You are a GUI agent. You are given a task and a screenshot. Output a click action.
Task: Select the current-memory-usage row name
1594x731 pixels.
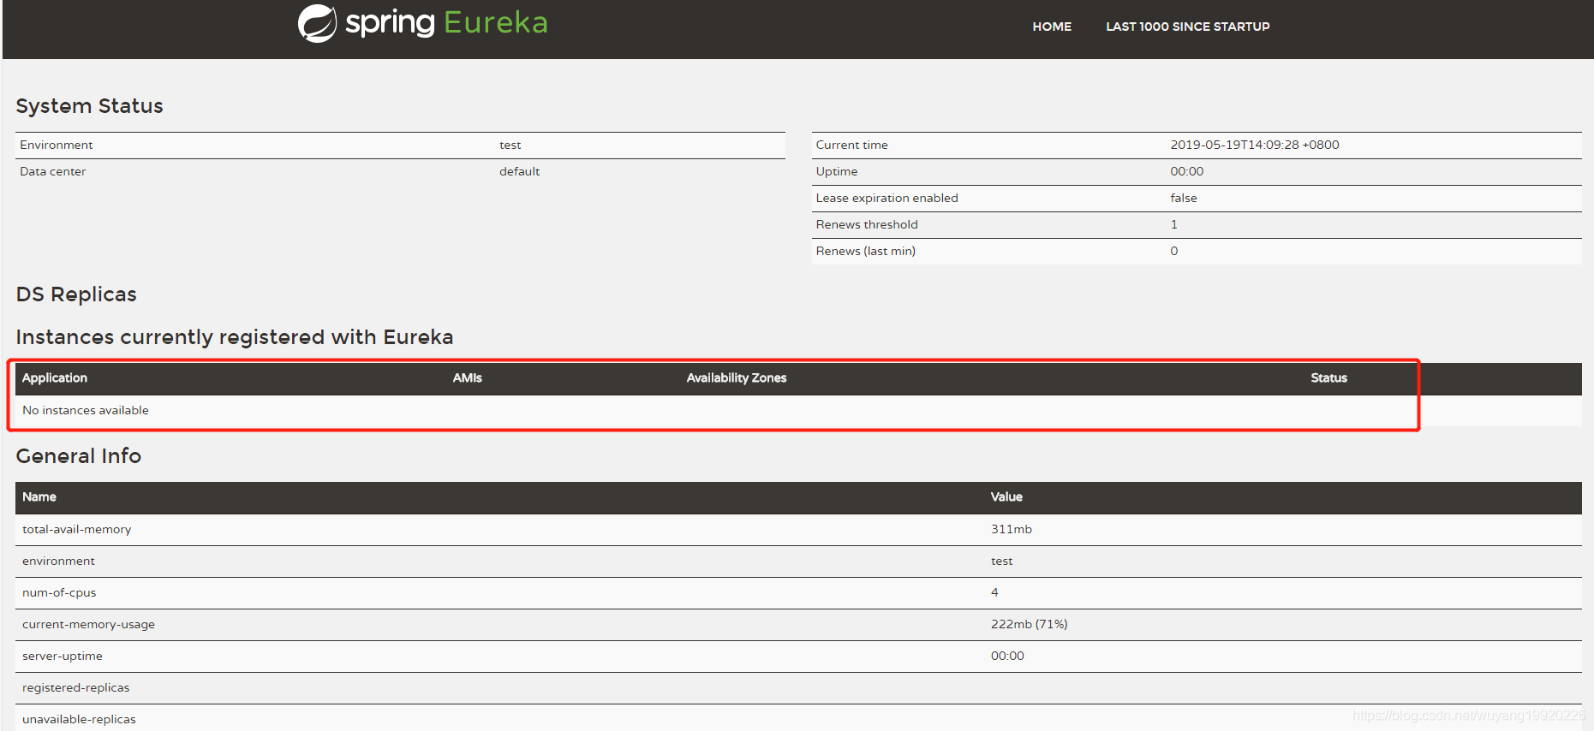[x=88, y=624]
